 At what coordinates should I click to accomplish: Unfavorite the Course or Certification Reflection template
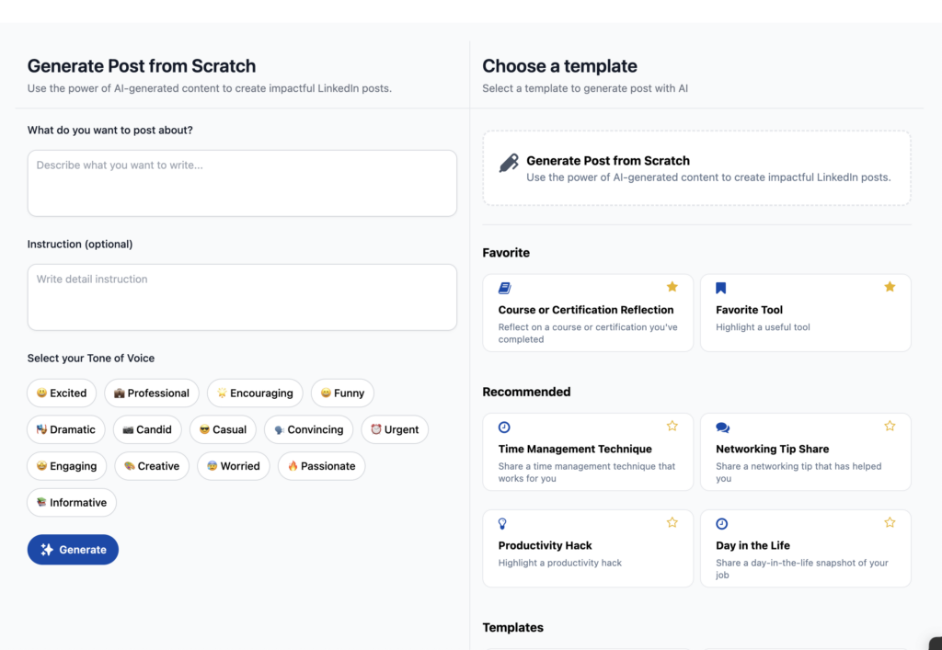(672, 286)
